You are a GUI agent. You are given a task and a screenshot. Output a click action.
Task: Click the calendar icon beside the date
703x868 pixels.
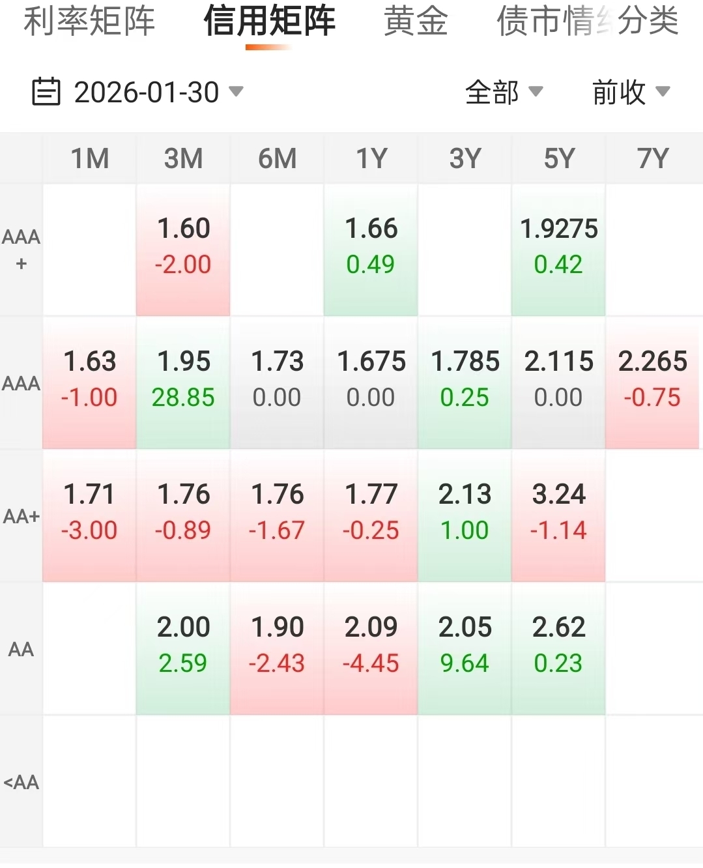[x=46, y=92]
